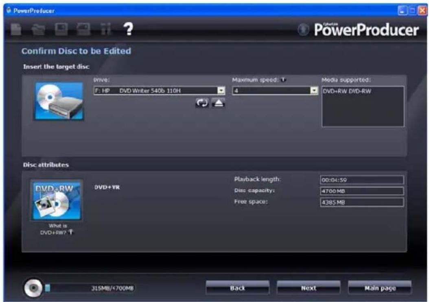
Task: Click the Maximum speed info icon
Action: coord(283,80)
